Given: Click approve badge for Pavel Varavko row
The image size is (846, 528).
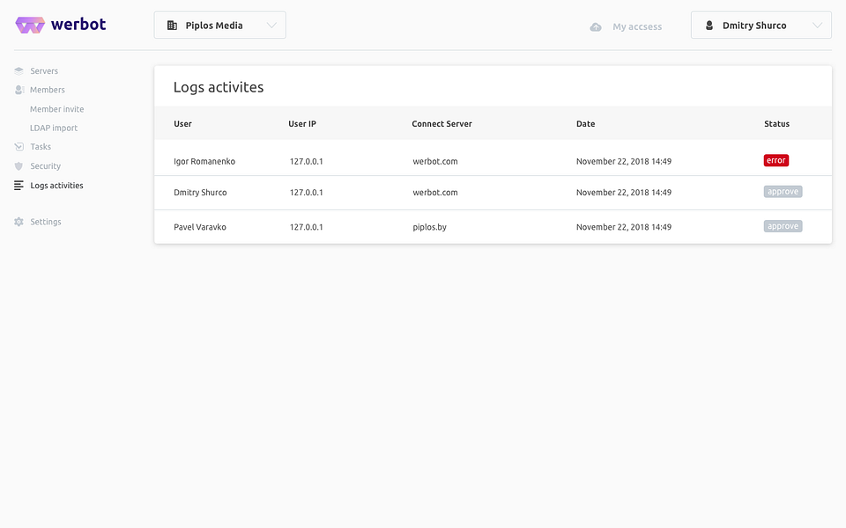Looking at the screenshot, I should 783,226.
